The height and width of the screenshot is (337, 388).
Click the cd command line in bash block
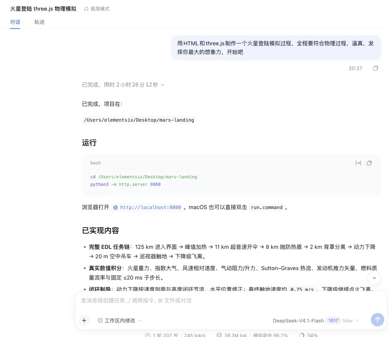point(144,177)
